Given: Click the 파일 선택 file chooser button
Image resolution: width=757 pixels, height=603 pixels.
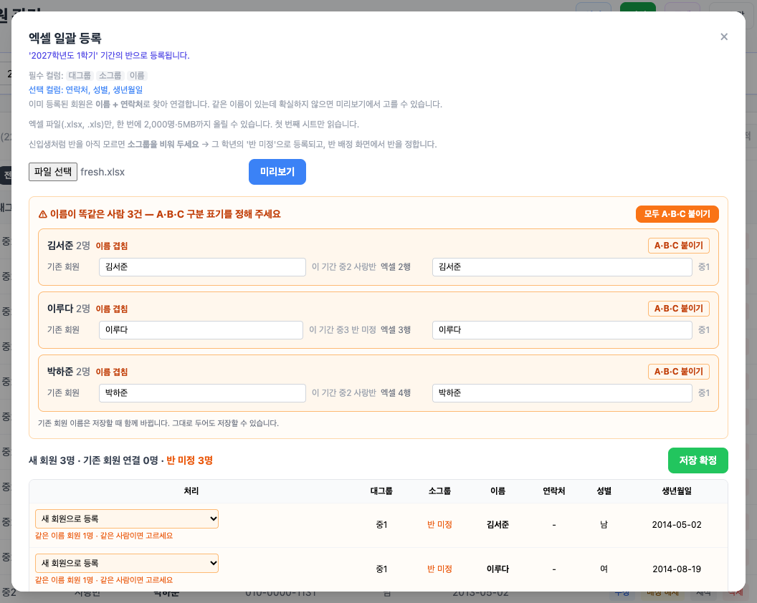Looking at the screenshot, I should click(x=53, y=172).
